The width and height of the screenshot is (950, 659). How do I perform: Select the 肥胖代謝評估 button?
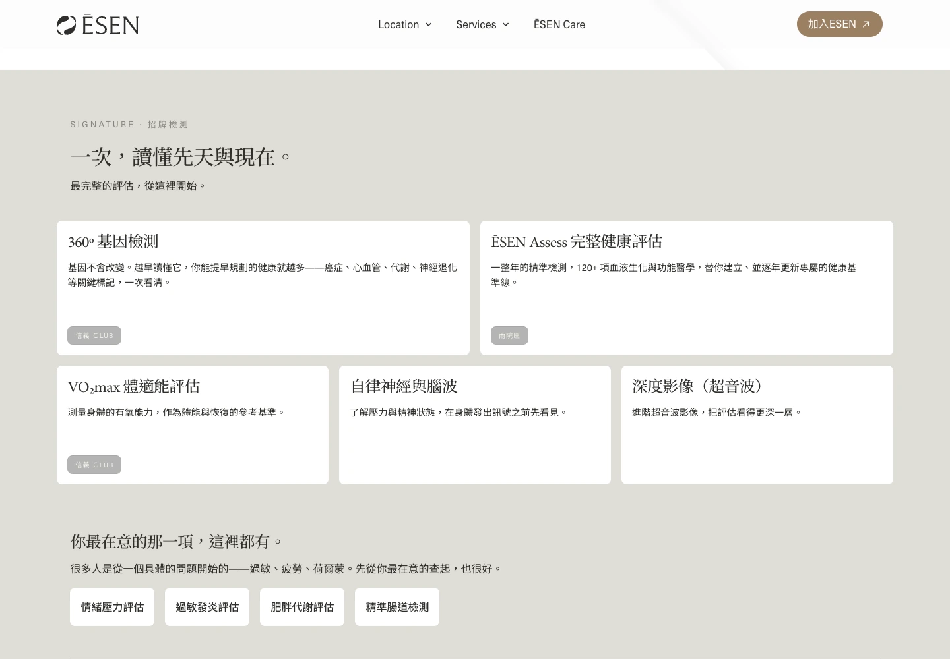coord(302,607)
